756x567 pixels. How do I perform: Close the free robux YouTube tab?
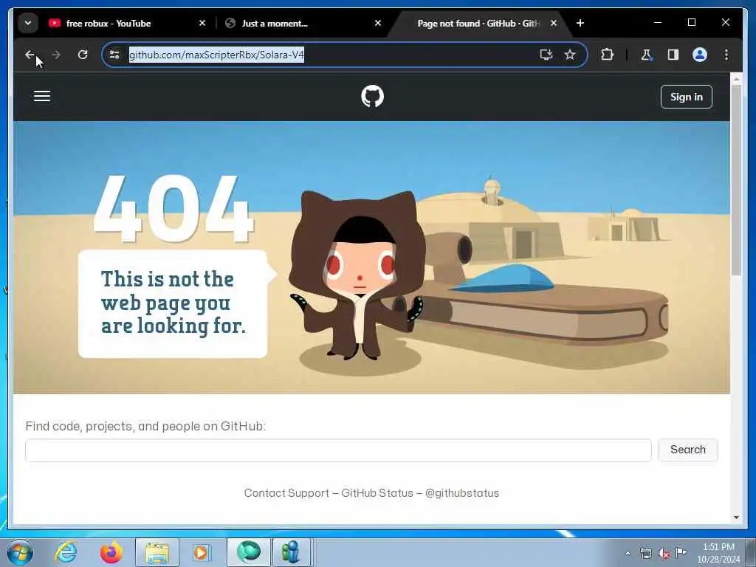pos(202,23)
